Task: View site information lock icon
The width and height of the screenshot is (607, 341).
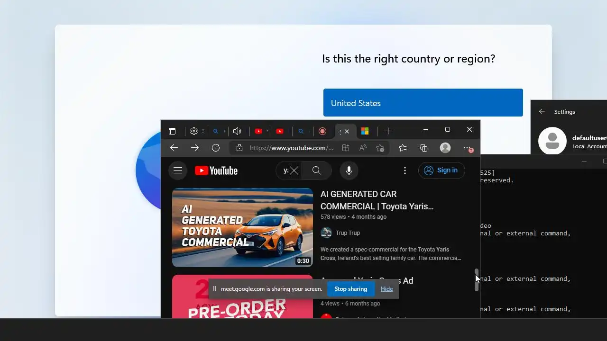Action: click(239, 148)
